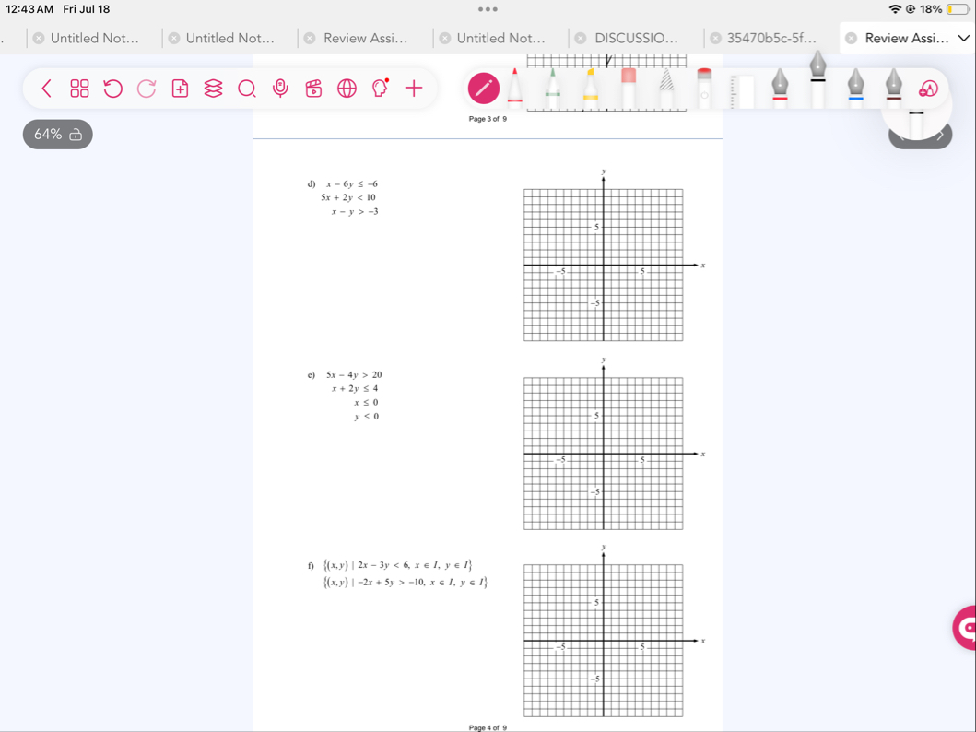Tap the graph grid for problem f
This screenshot has width=976, height=732.
[x=603, y=641]
